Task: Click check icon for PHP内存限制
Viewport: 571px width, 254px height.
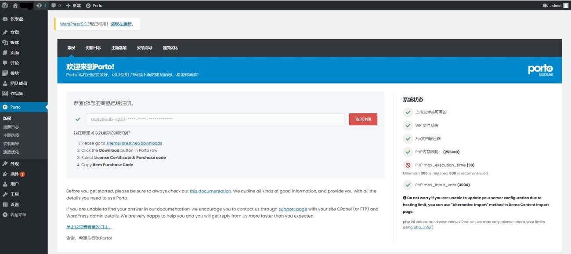Action: click(408, 152)
